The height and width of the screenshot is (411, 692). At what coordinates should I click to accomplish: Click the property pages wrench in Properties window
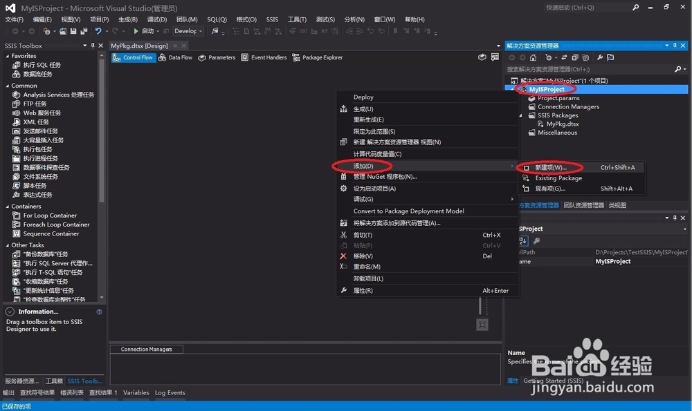click(x=537, y=240)
